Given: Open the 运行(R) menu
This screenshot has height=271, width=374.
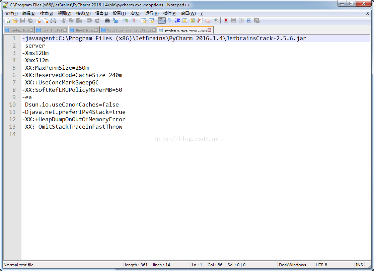Looking at the screenshot, I should [152, 13].
